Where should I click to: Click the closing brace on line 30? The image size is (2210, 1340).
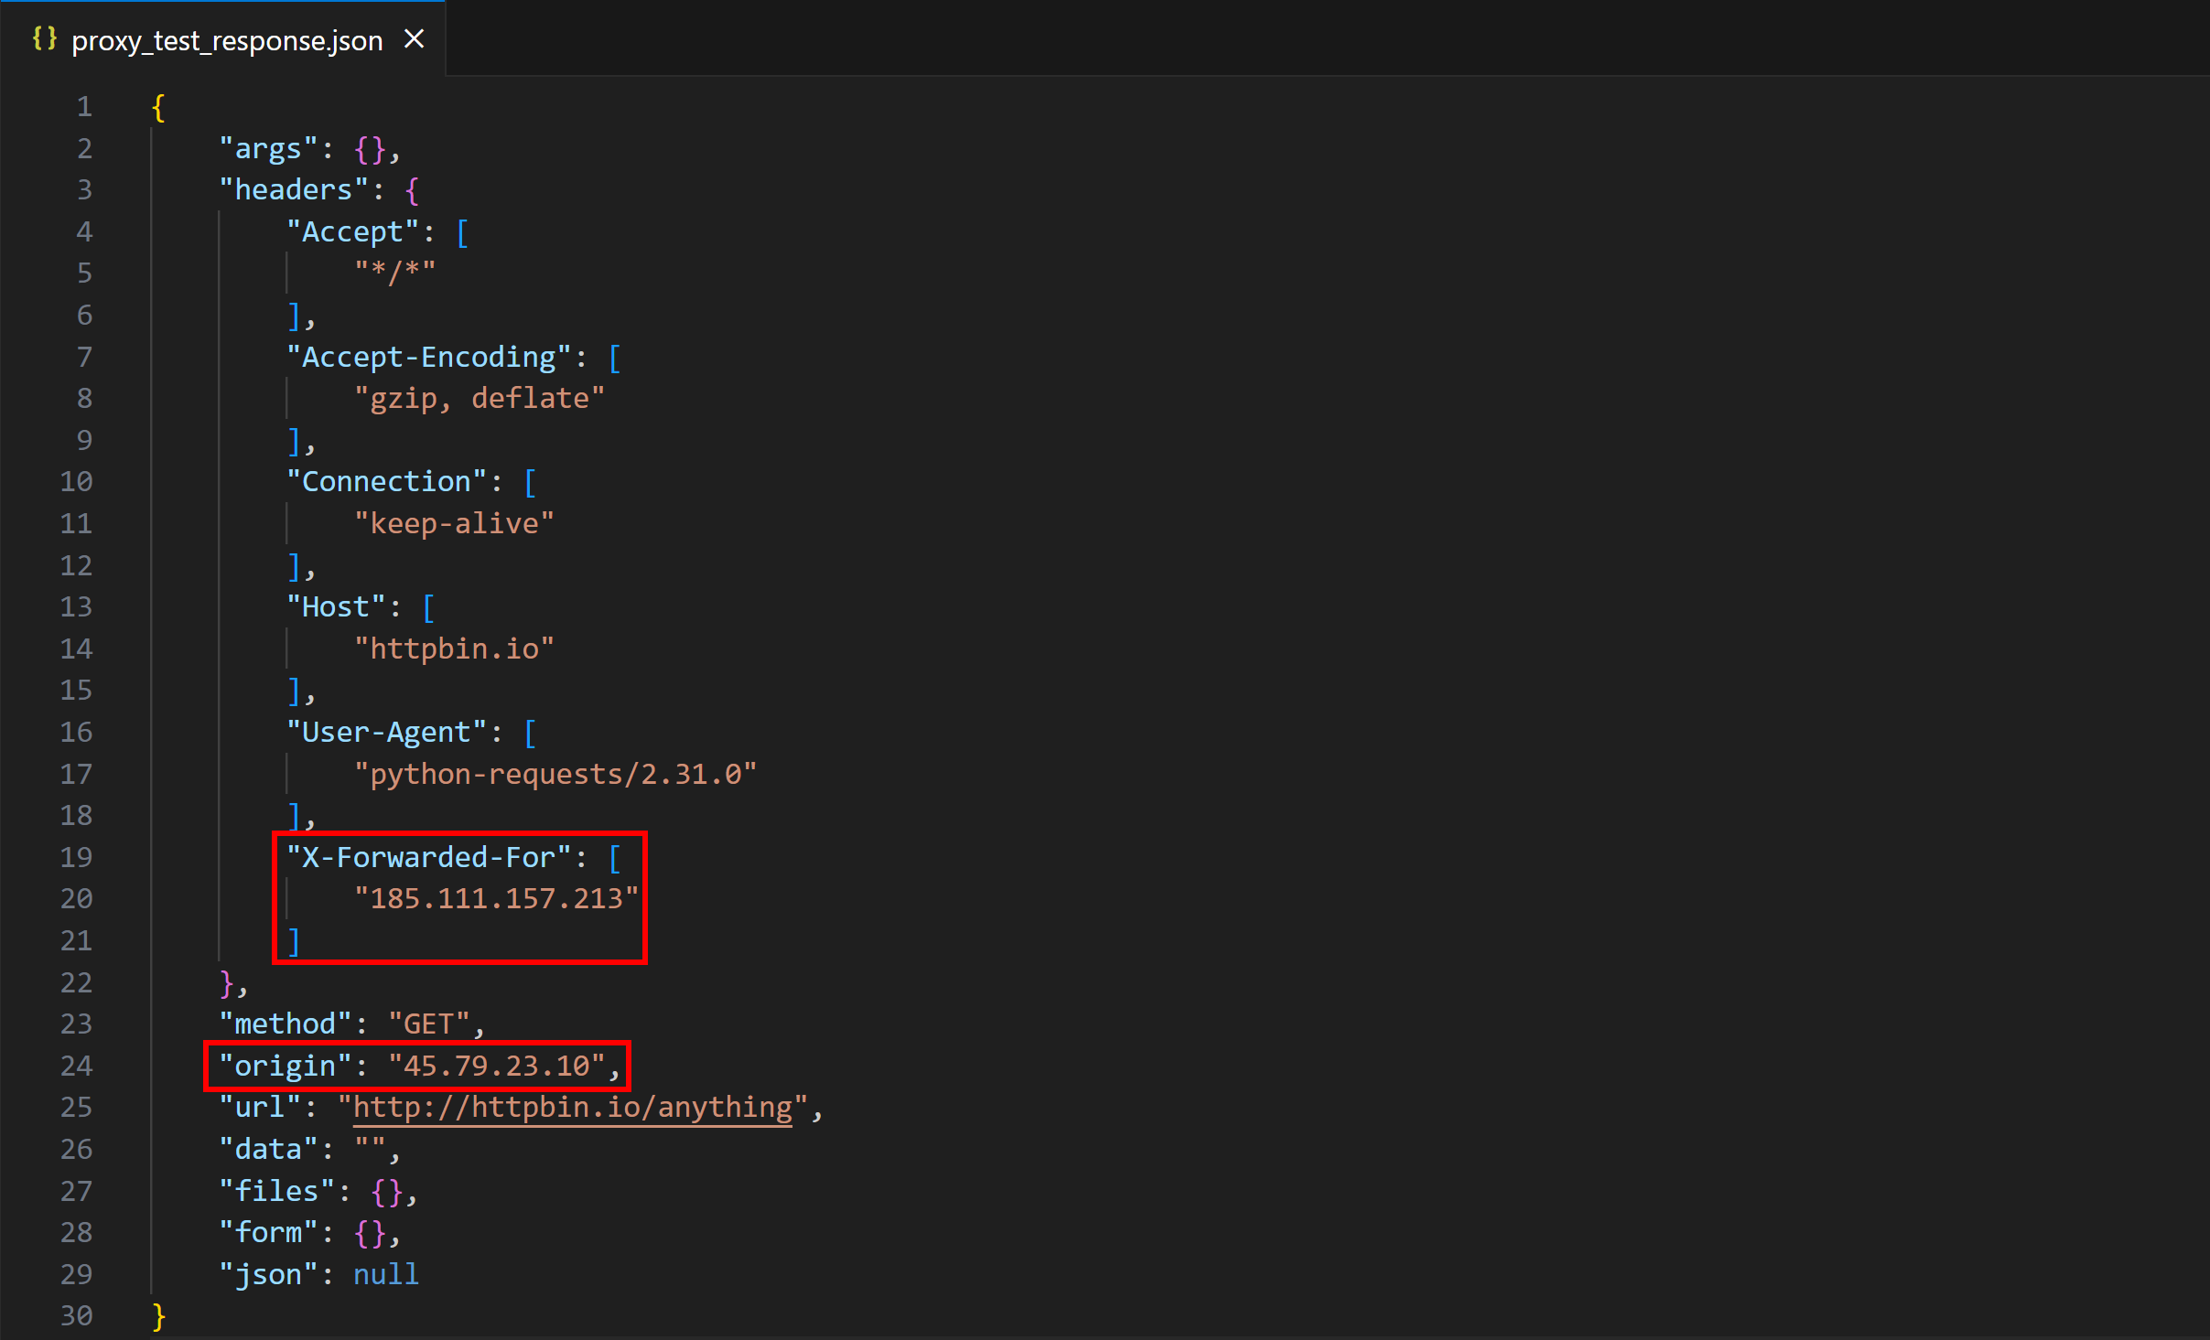click(x=157, y=1315)
